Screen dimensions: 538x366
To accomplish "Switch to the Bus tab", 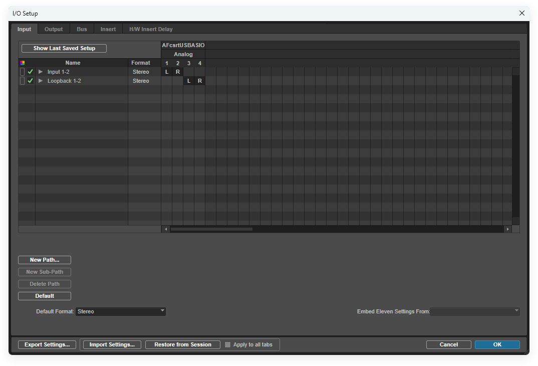I will tap(82, 29).
